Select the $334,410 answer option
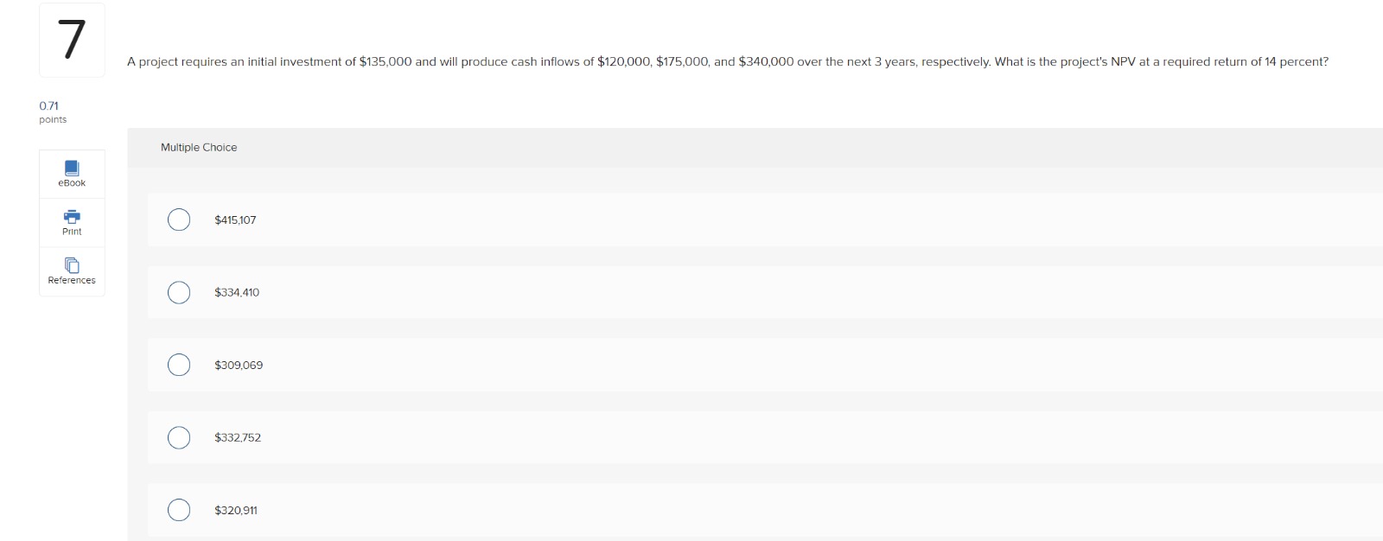 pos(179,292)
